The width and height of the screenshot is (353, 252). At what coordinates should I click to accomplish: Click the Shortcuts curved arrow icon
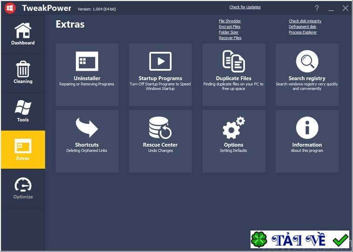tap(87, 127)
